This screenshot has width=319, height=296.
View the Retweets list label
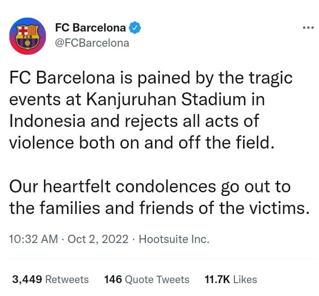66,279
